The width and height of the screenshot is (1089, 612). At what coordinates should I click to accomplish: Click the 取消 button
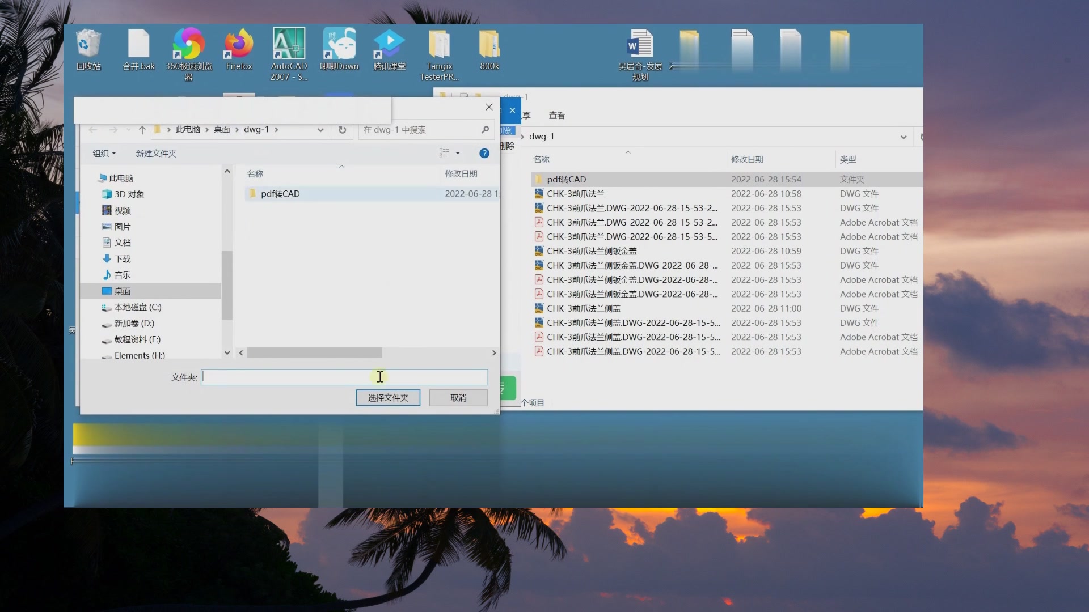[458, 398]
